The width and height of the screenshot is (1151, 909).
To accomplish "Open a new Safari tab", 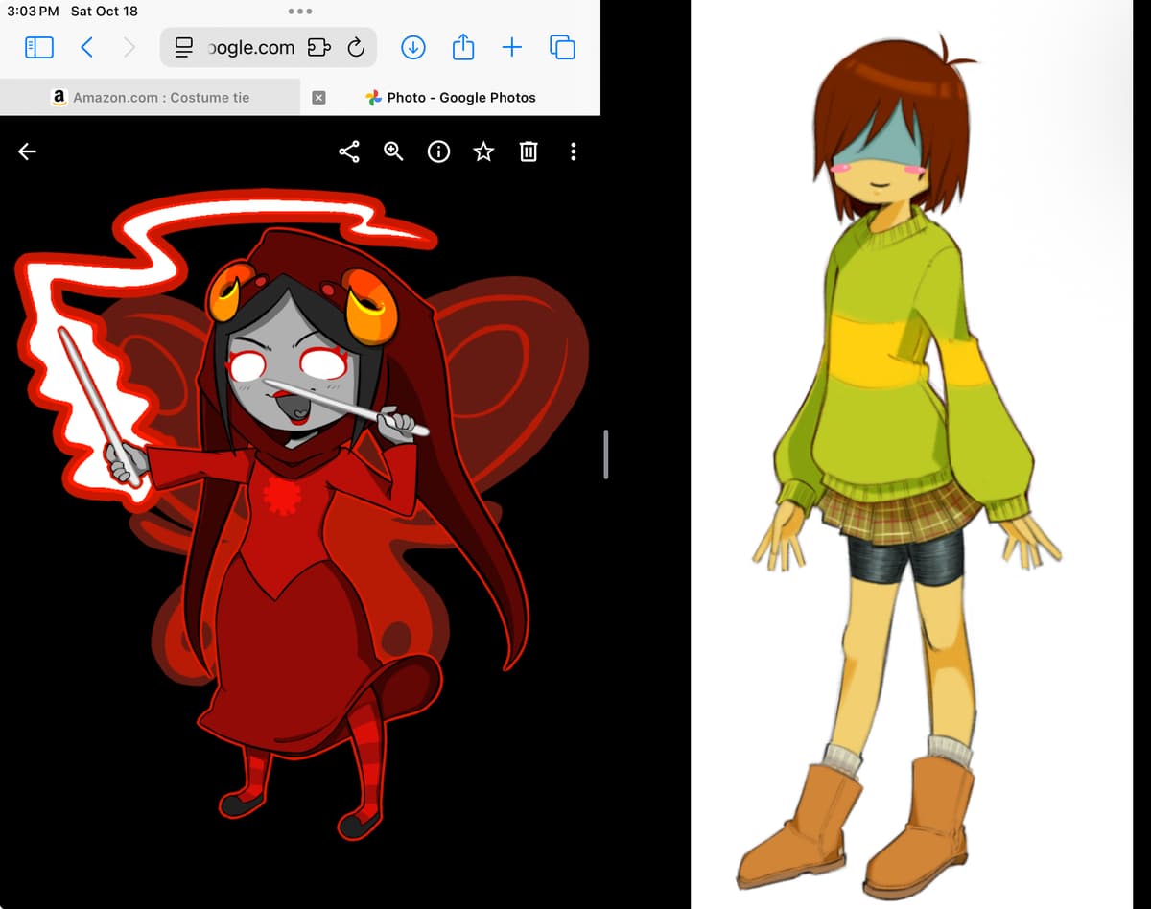I will pos(512,47).
